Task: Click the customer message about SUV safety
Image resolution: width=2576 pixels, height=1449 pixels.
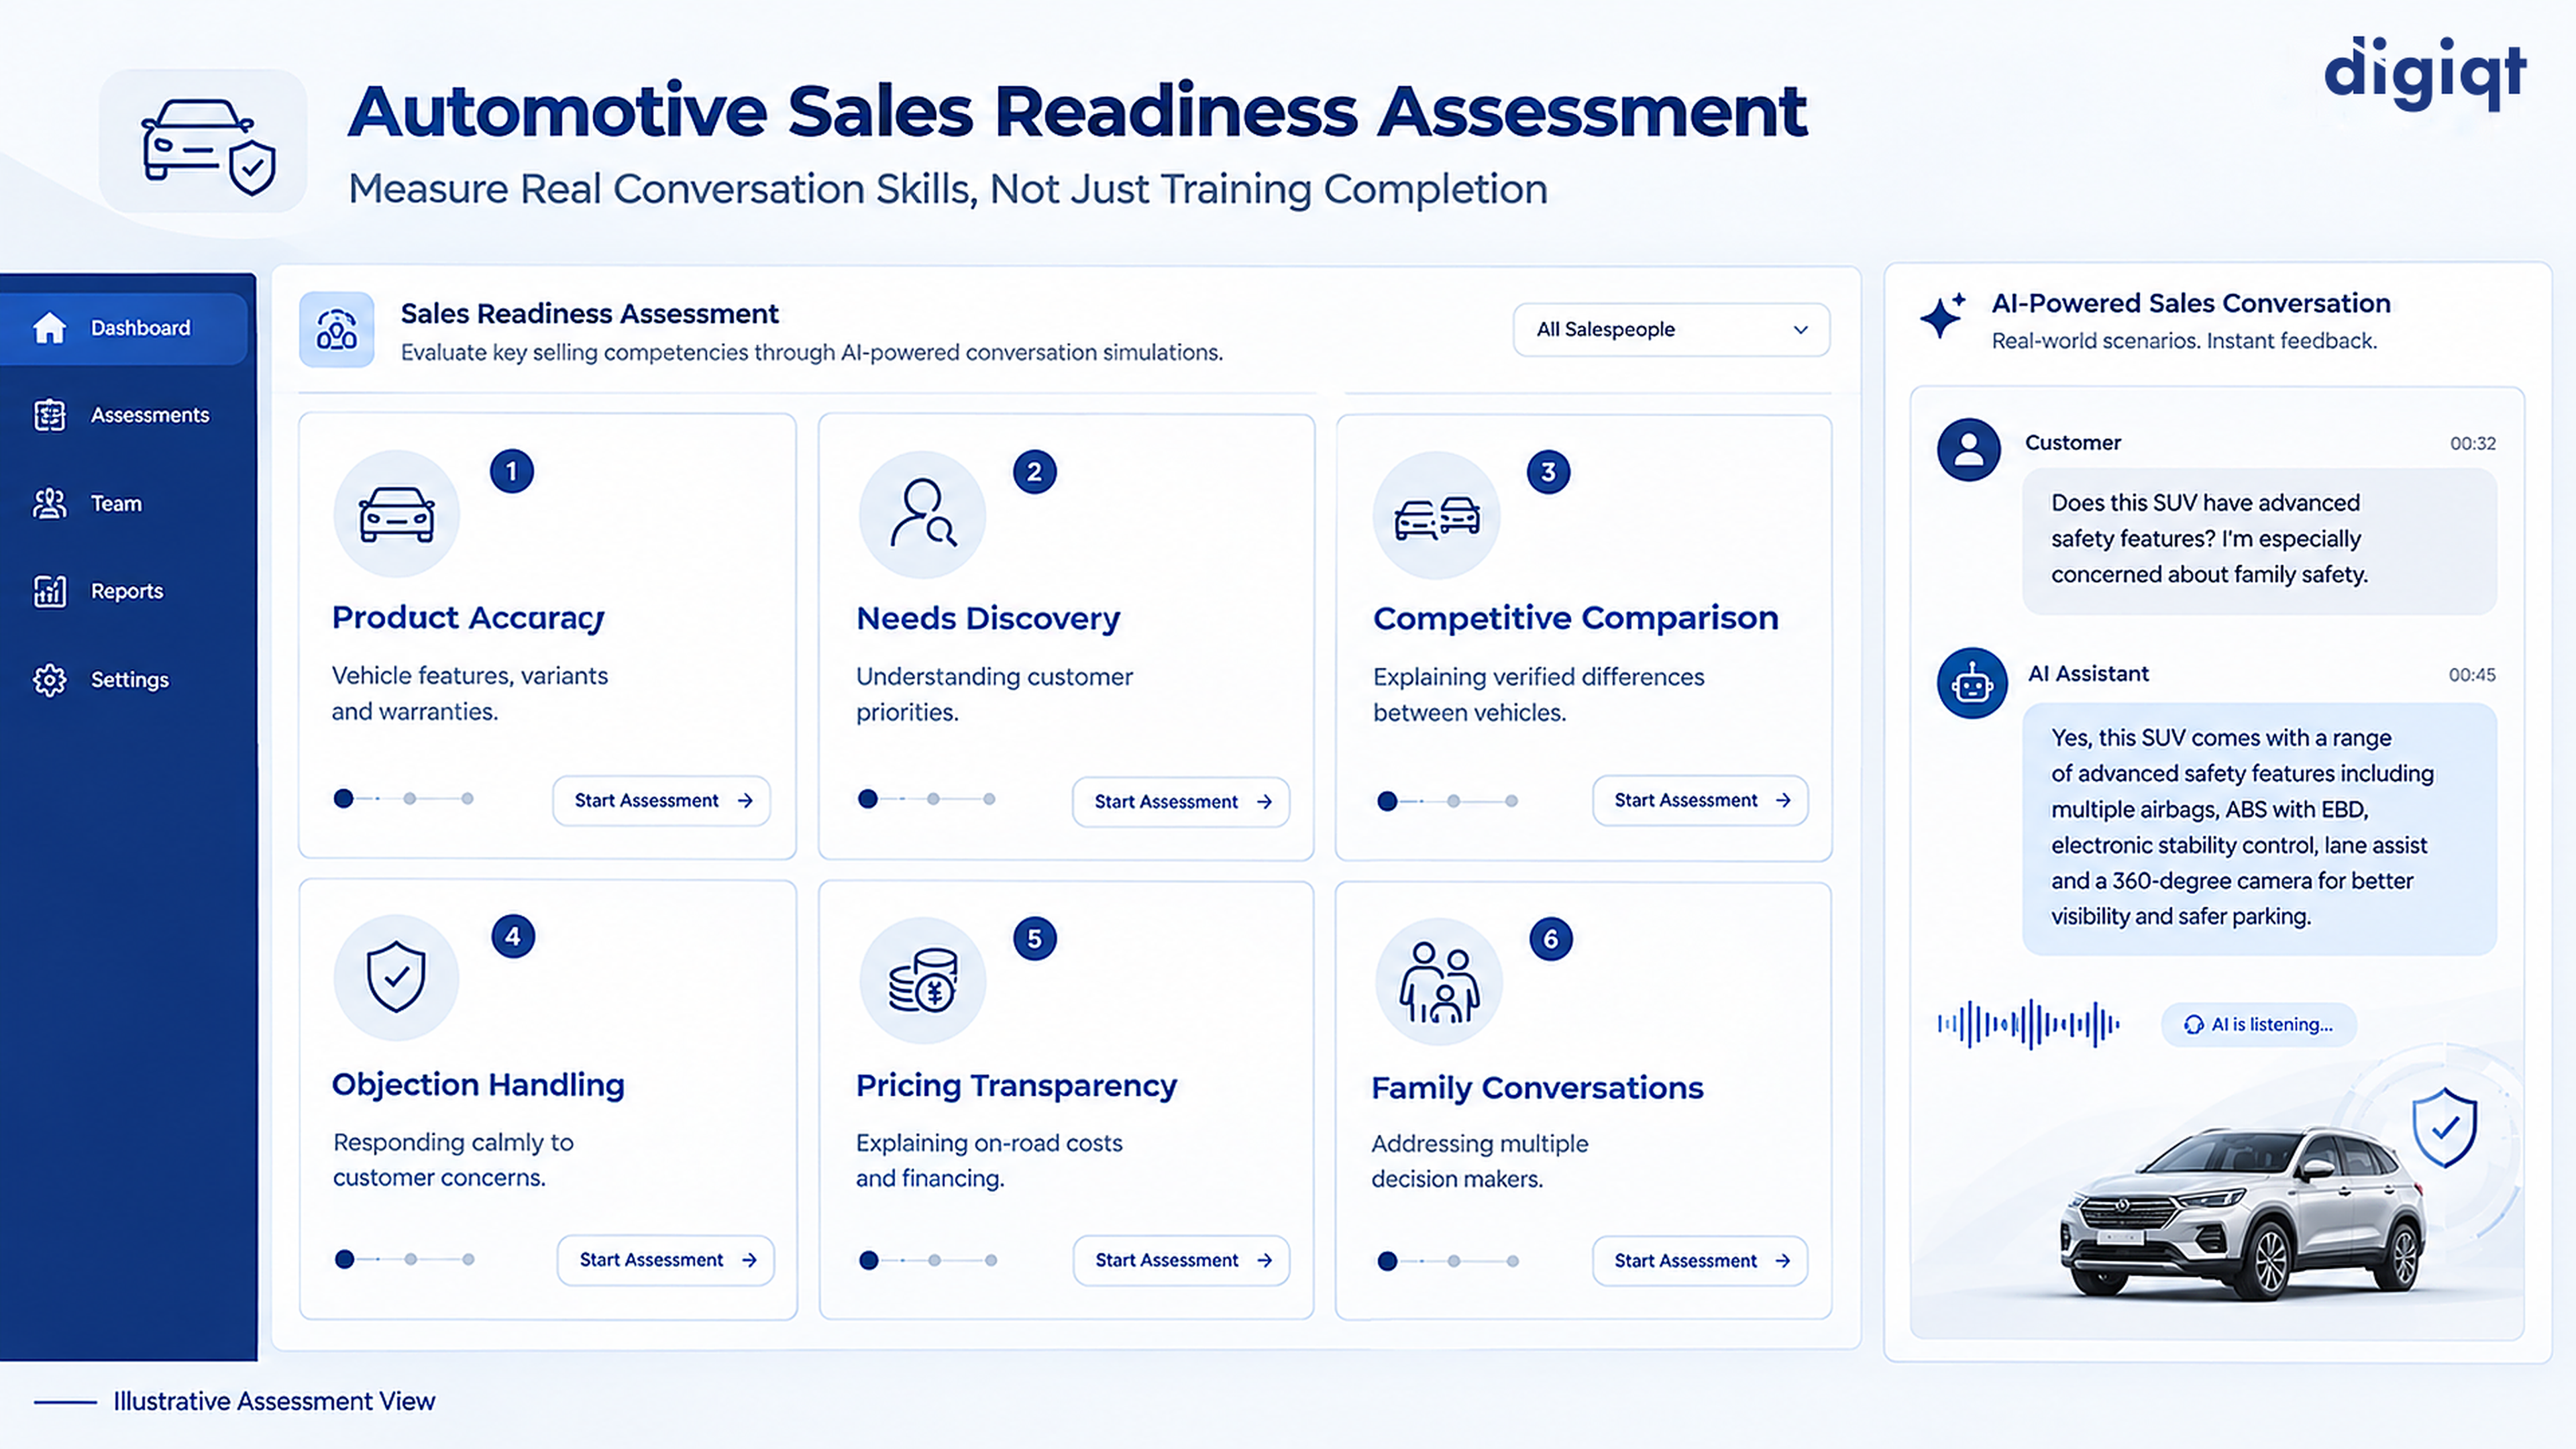Action: (2259, 540)
